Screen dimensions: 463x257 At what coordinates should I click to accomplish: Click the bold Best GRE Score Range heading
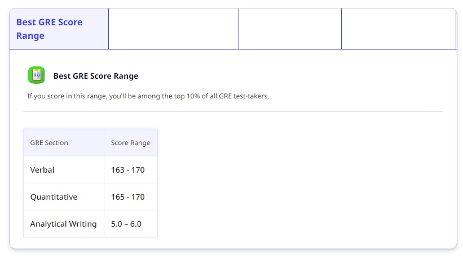(x=96, y=76)
